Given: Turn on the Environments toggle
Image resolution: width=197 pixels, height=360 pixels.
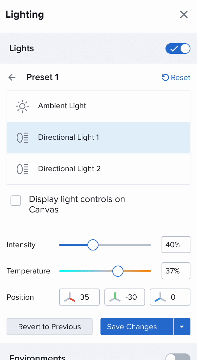Looking at the screenshot, I should (x=178, y=357).
